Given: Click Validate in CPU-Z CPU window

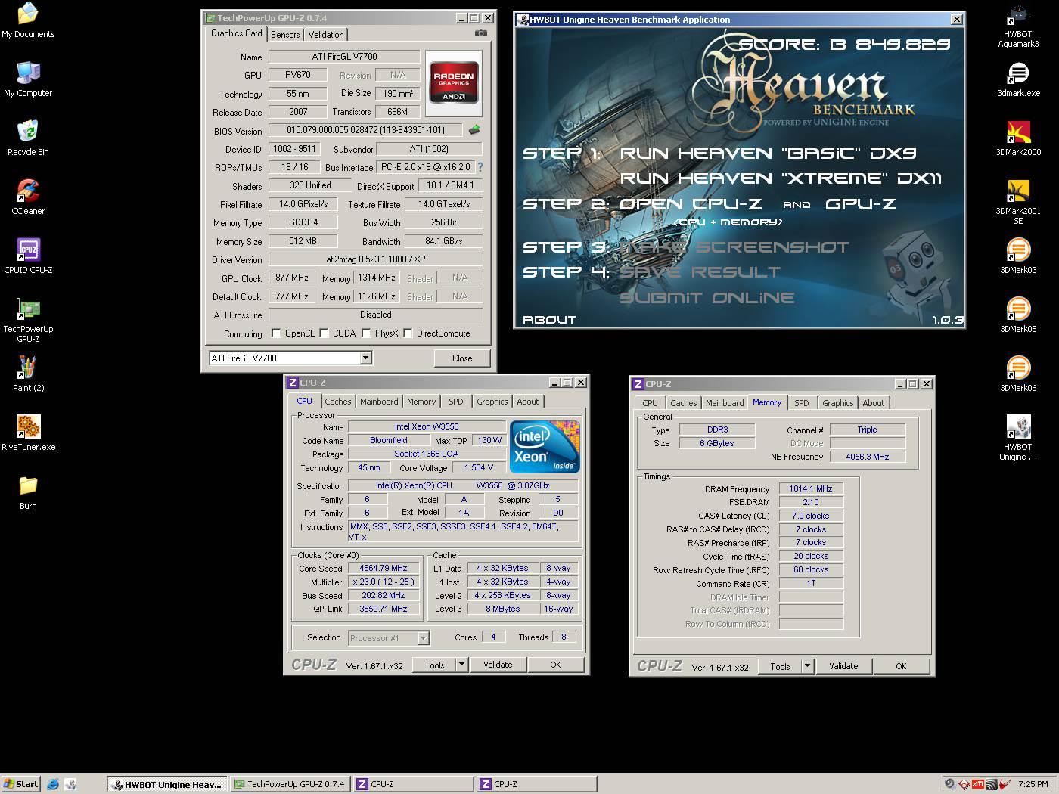Looking at the screenshot, I should 498,665.
